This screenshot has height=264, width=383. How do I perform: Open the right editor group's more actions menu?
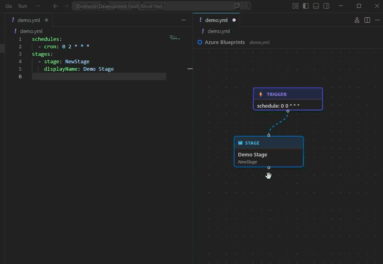click(377, 20)
